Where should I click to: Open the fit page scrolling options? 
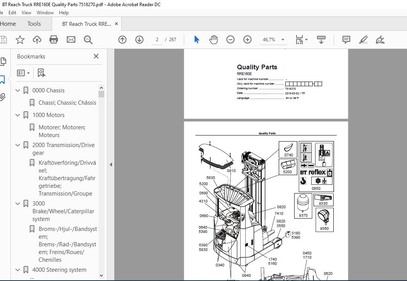[301, 40]
